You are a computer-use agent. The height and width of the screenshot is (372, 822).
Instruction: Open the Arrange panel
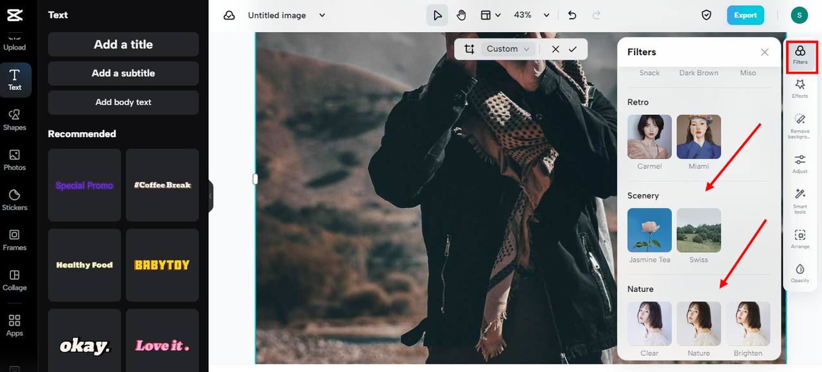pos(800,238)
